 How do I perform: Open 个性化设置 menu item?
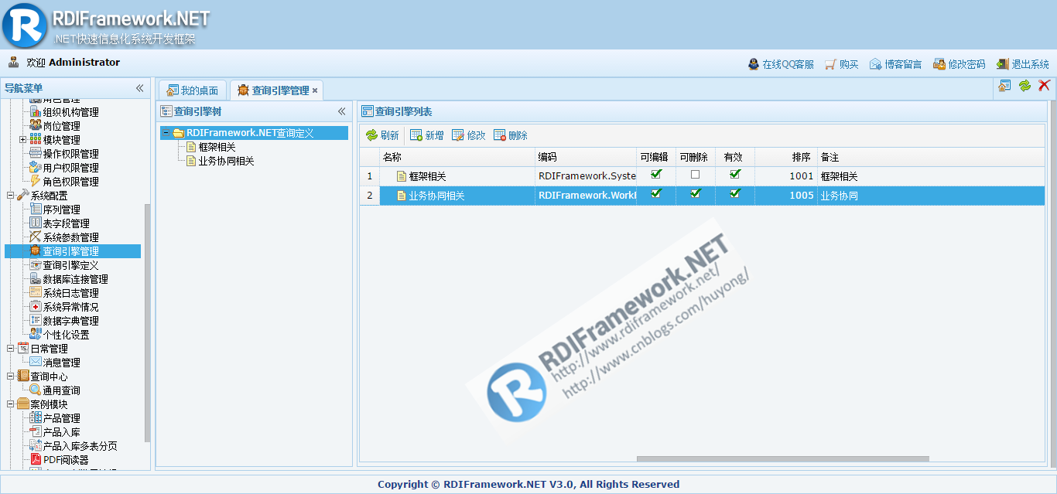(x=66, y=335)
